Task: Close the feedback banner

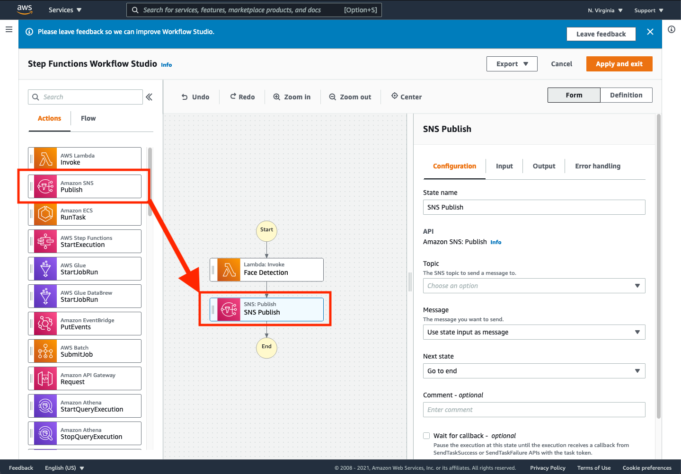Action: pos(650,32)
